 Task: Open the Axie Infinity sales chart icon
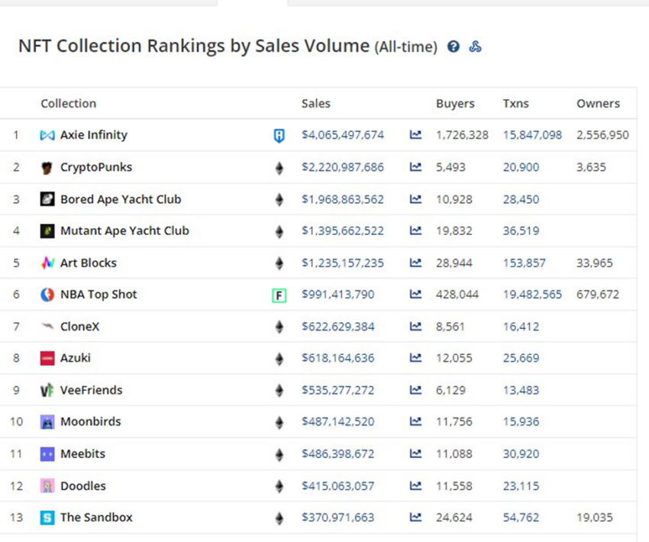tap(415, 135)
